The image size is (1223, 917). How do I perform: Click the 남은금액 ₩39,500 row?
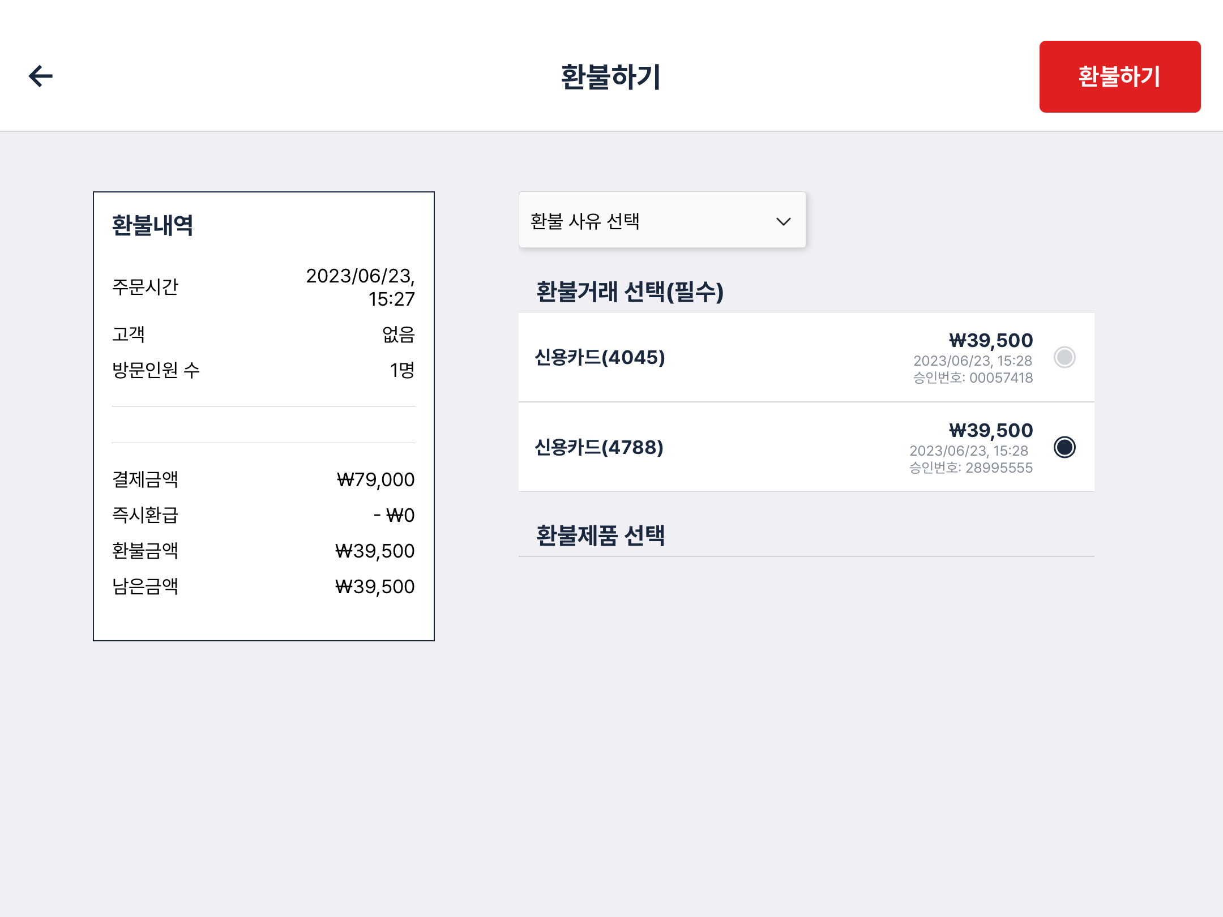[x=263, y=586]
